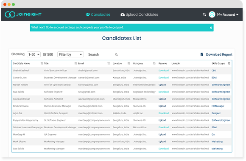246x161 pixels.
Task: Open Shalini Kasliwal's LinkedIn URL
Action: [190, 71]
